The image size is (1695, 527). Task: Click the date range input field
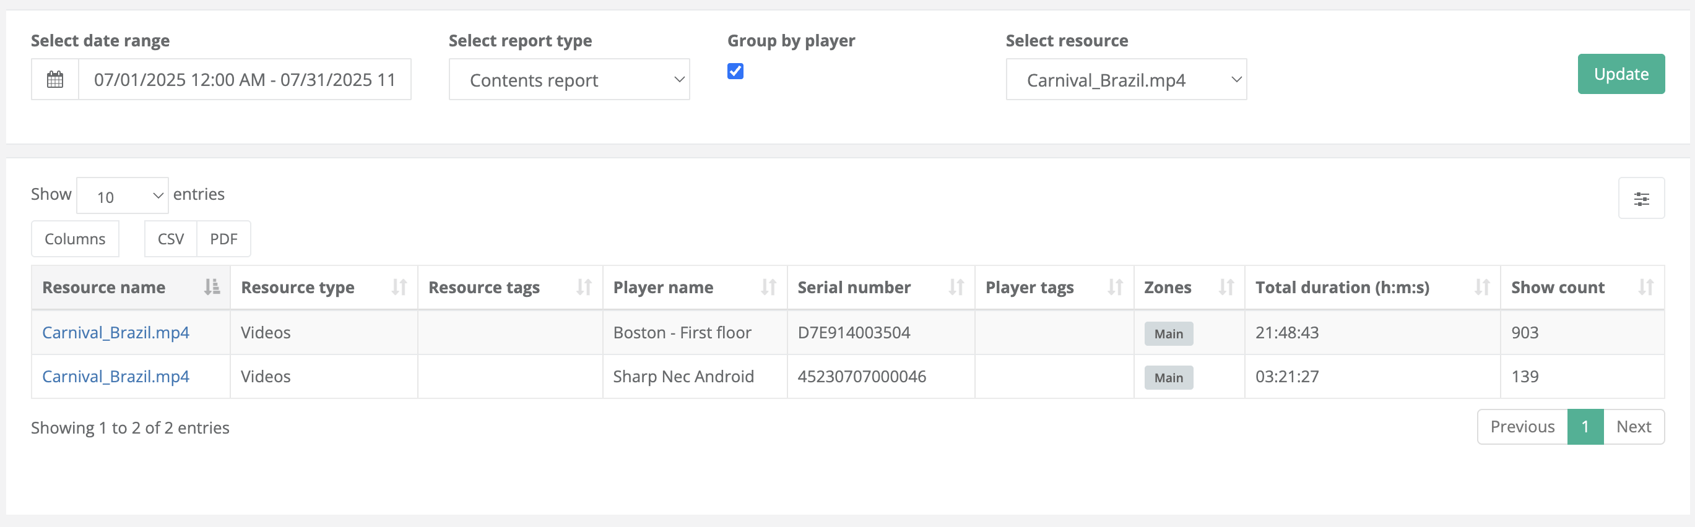(x=244, y=80)
